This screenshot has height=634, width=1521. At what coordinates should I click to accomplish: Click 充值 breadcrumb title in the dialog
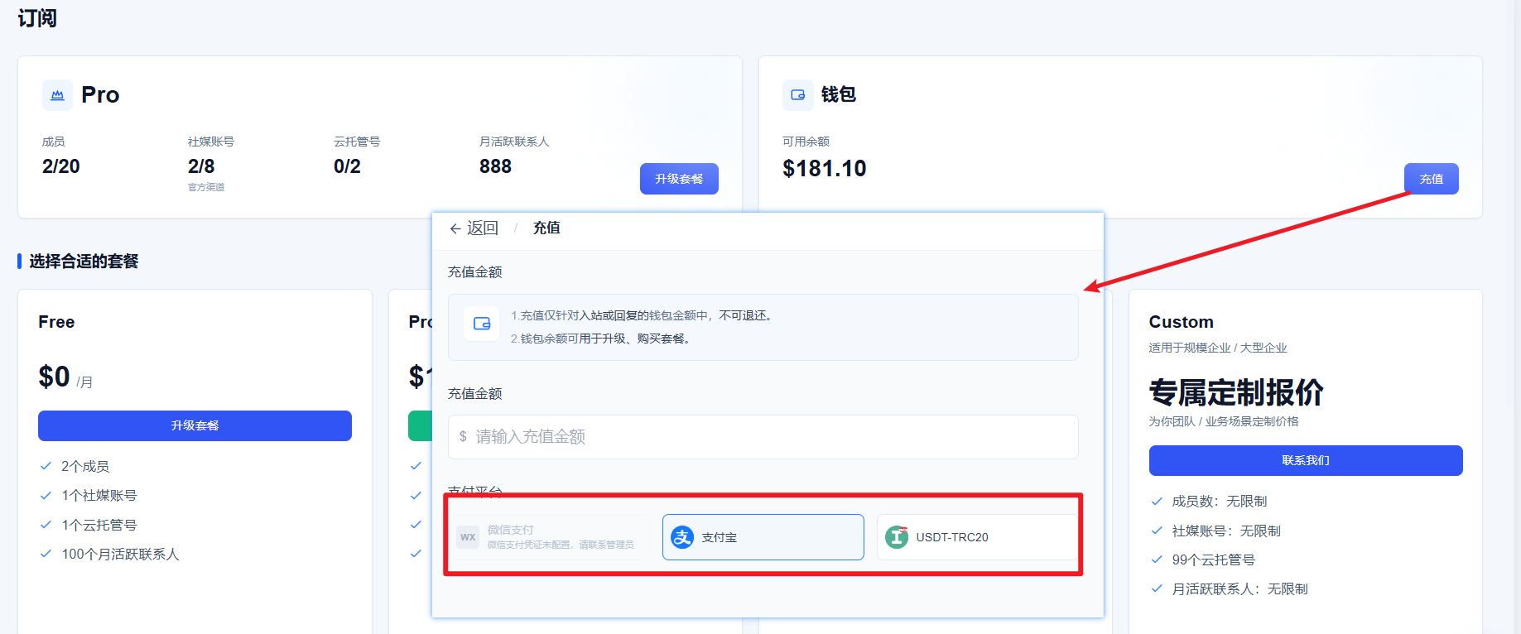point(546,228)
